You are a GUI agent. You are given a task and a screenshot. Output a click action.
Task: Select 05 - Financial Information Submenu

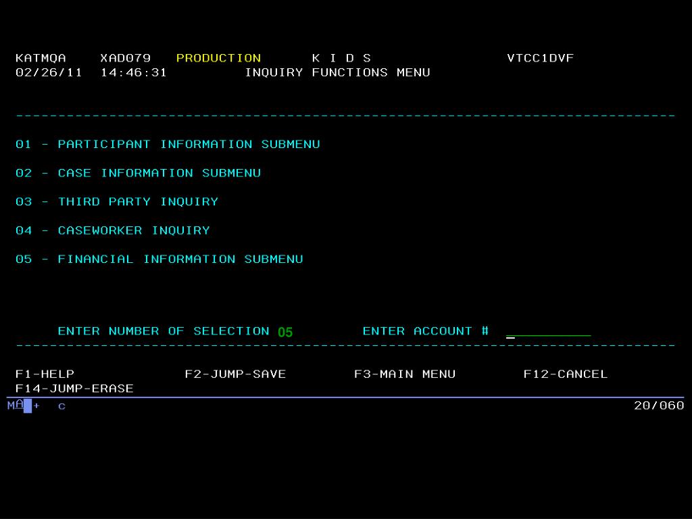click(x=159, y=259)
